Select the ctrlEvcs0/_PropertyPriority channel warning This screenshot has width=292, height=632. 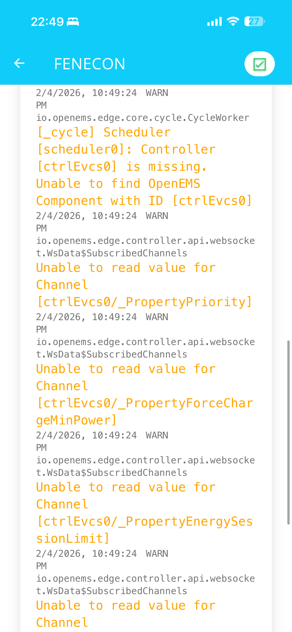click(x=144, y=302)
